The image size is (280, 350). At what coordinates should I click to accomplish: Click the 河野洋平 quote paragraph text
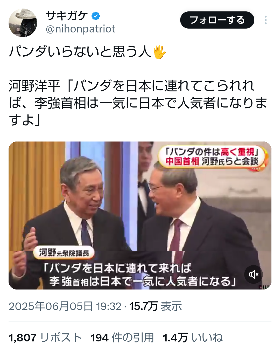[138, 103]
